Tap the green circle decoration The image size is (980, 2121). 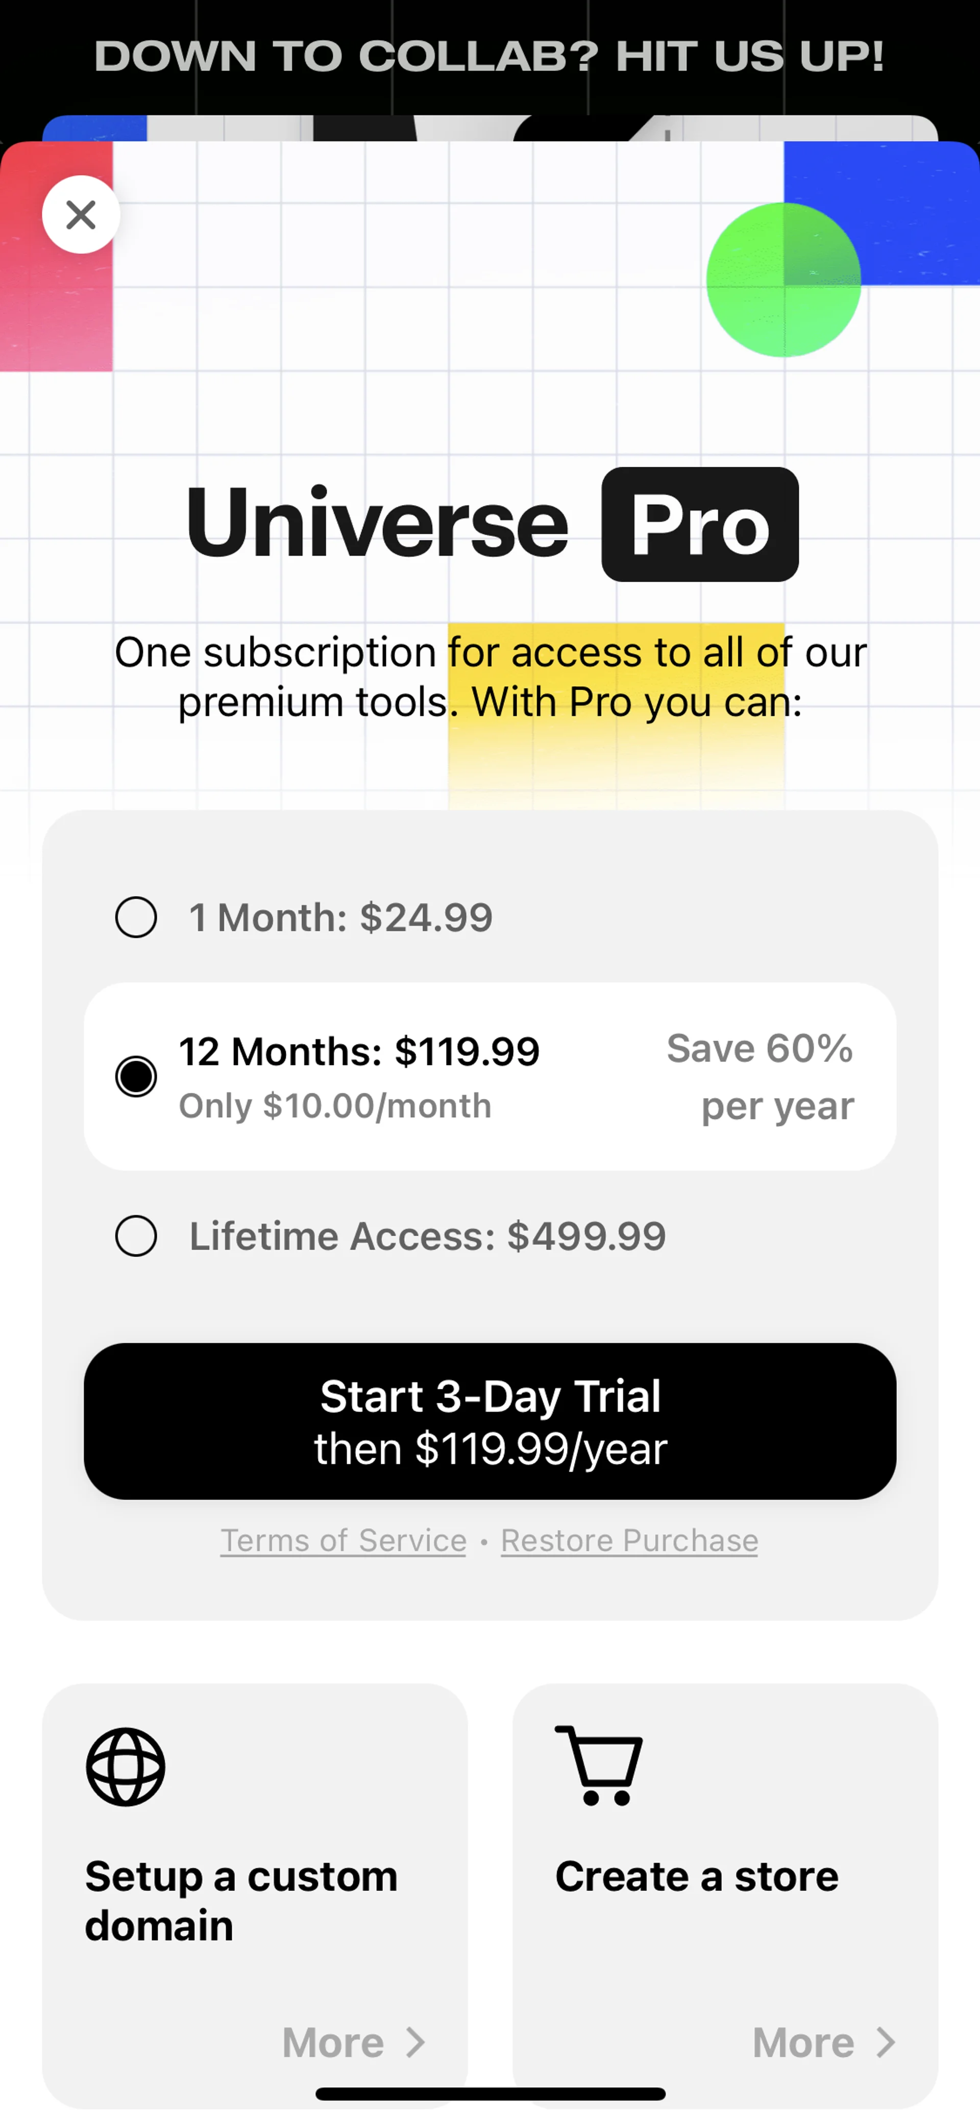coord(782,280)
